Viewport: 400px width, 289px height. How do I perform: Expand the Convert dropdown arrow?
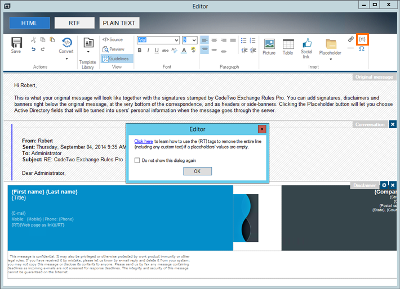point(67,59)
